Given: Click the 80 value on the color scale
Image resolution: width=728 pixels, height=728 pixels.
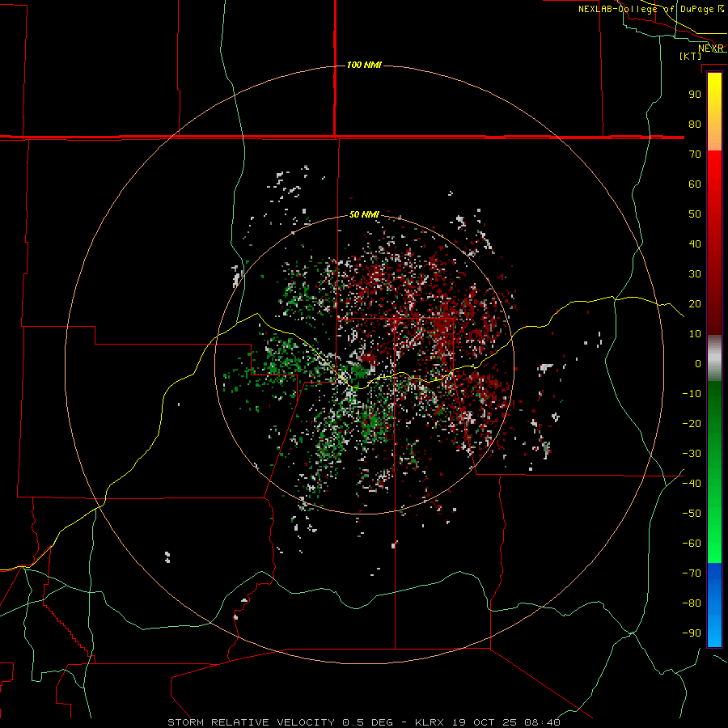Looking at the screenshot, I should pos(695,124).
